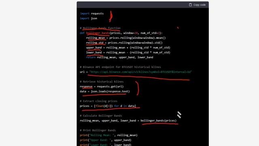The width and height of the screenshot is (259, 146).
Task: Click the Copy code label
Action: click(x=200, y=5)
